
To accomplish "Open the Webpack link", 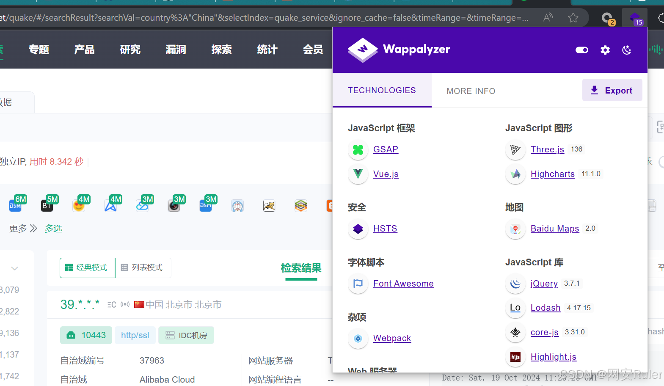I will (392, 338).
